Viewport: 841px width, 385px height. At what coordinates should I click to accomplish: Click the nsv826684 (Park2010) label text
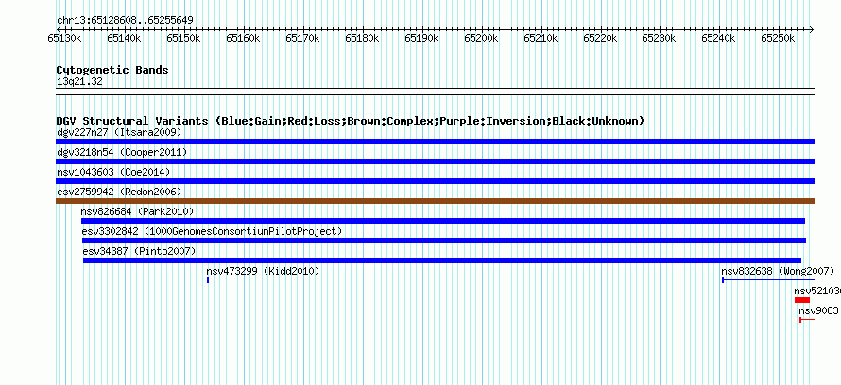[x=137, y=211]
